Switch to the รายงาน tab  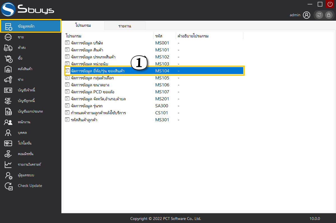point(125,26)
